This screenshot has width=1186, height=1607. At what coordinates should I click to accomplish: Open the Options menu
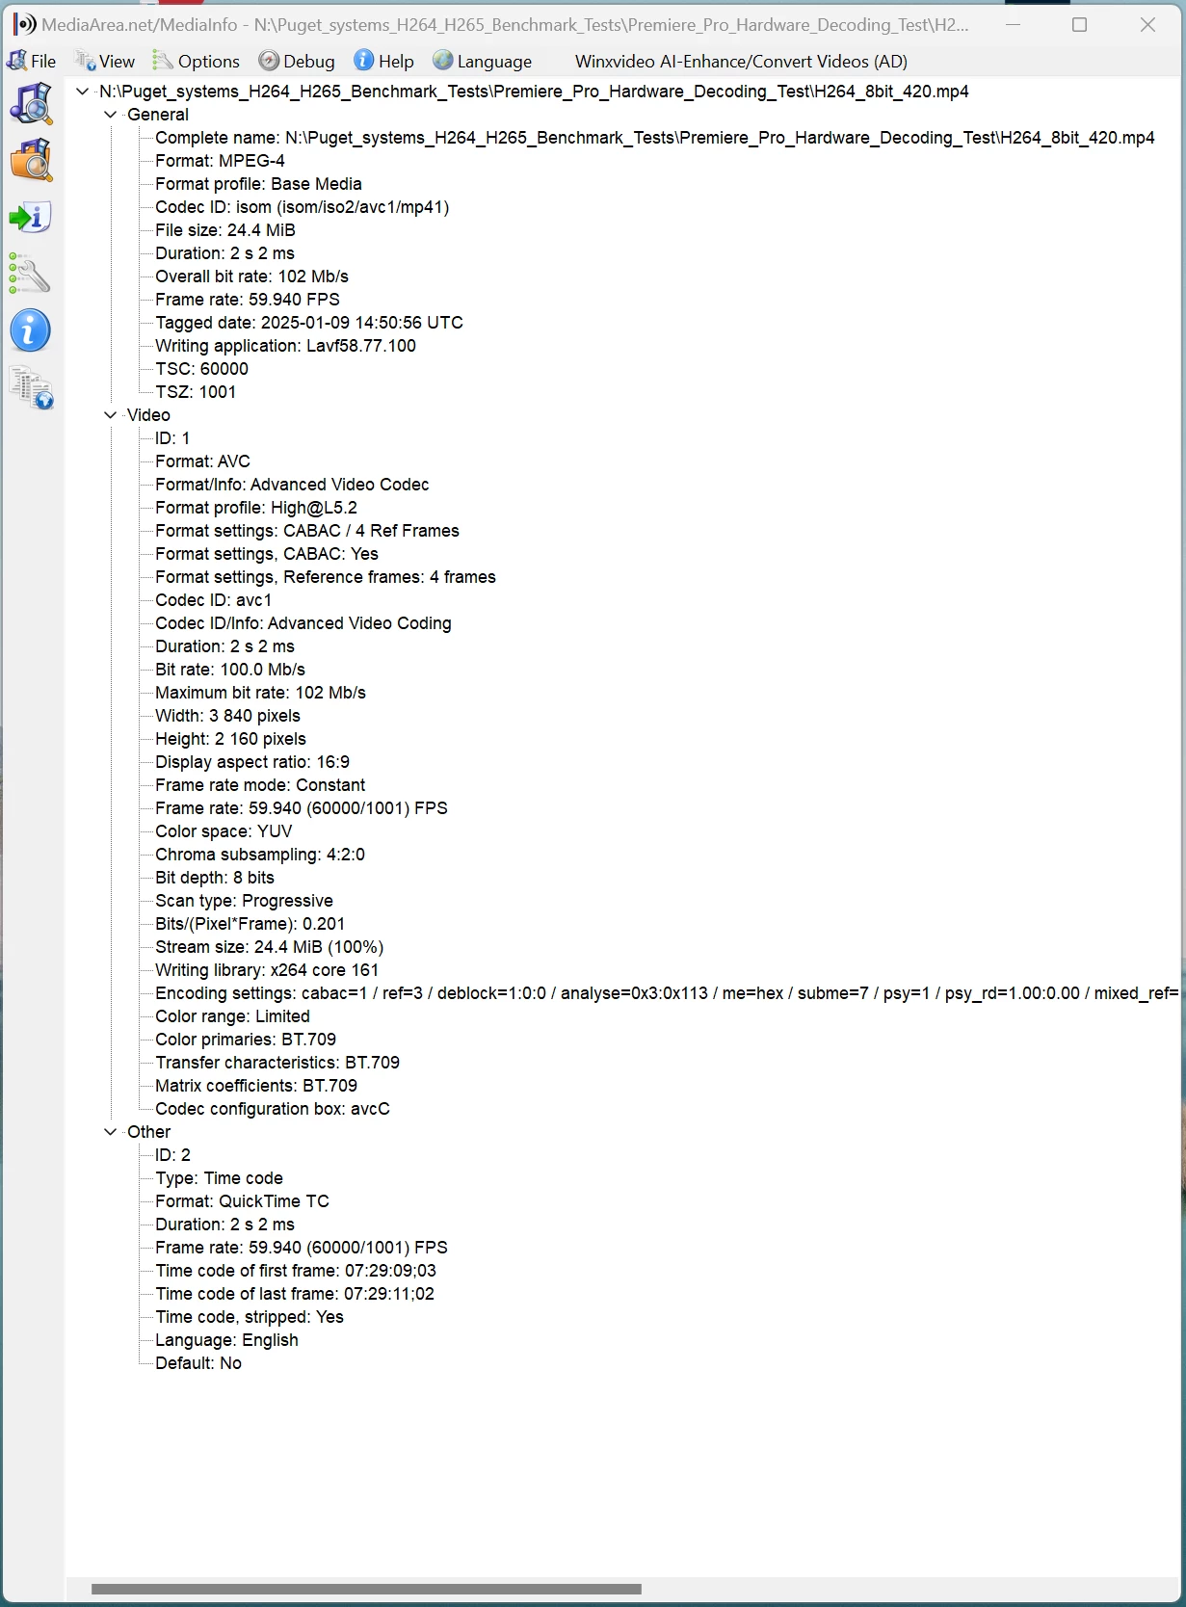(197, 62)
